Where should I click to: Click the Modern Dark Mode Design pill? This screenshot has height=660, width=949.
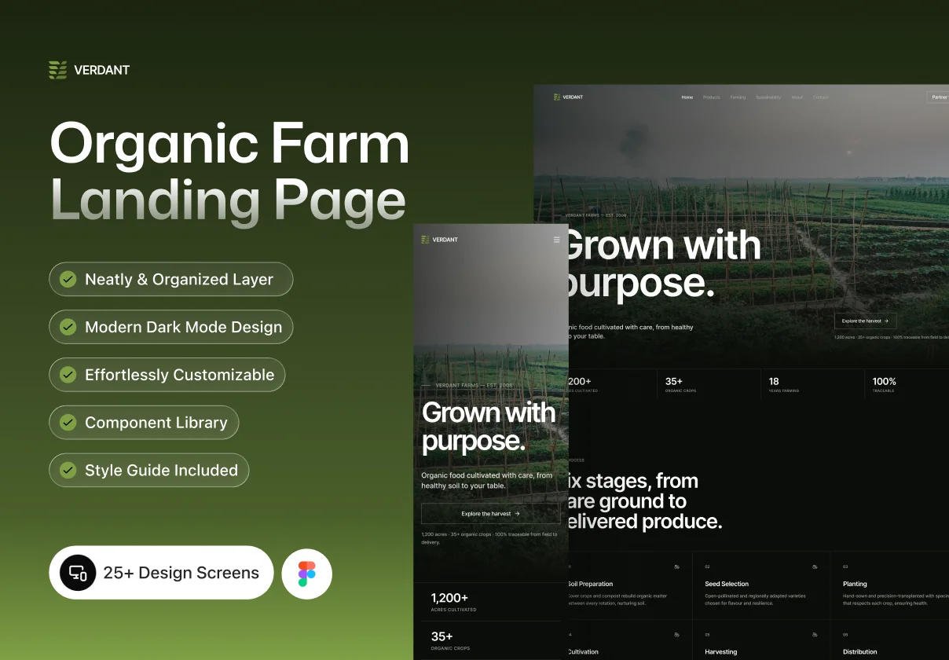click(x=171, y=327)
